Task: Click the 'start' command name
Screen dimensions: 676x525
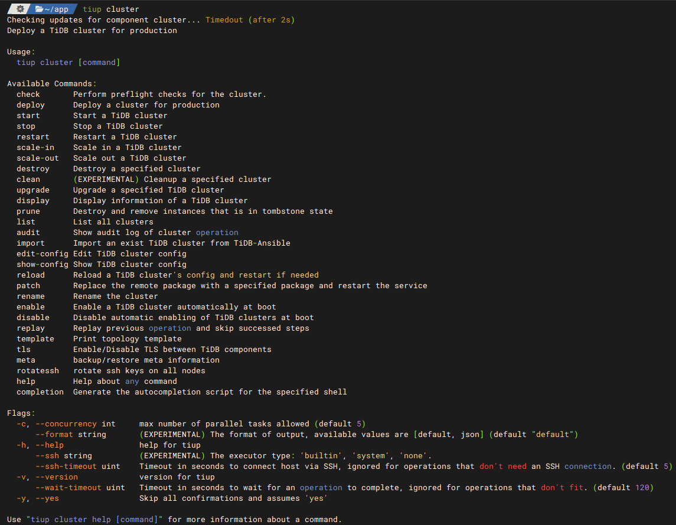Action: pyautogui.click(x=28, y=116)
